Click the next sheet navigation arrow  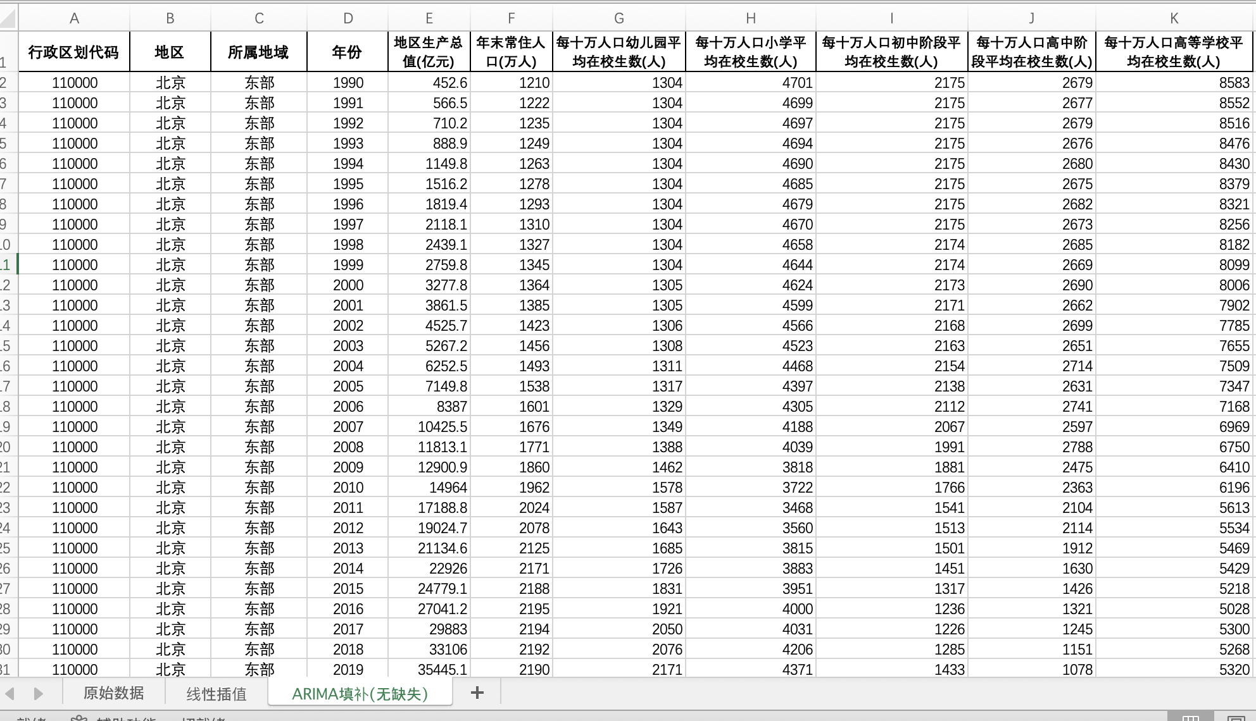click(x=38, y=694)
